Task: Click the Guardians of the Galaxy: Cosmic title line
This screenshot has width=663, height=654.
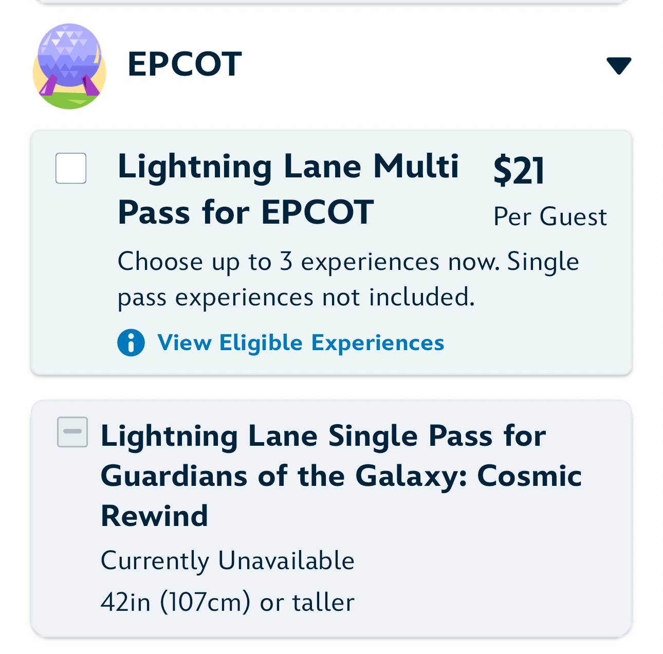Action: [x=341, y=476]
